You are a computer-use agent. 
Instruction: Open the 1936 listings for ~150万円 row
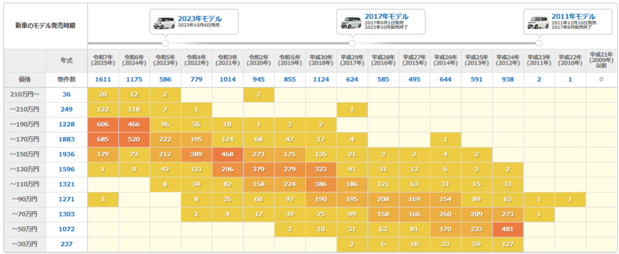(x=66, y=154)
